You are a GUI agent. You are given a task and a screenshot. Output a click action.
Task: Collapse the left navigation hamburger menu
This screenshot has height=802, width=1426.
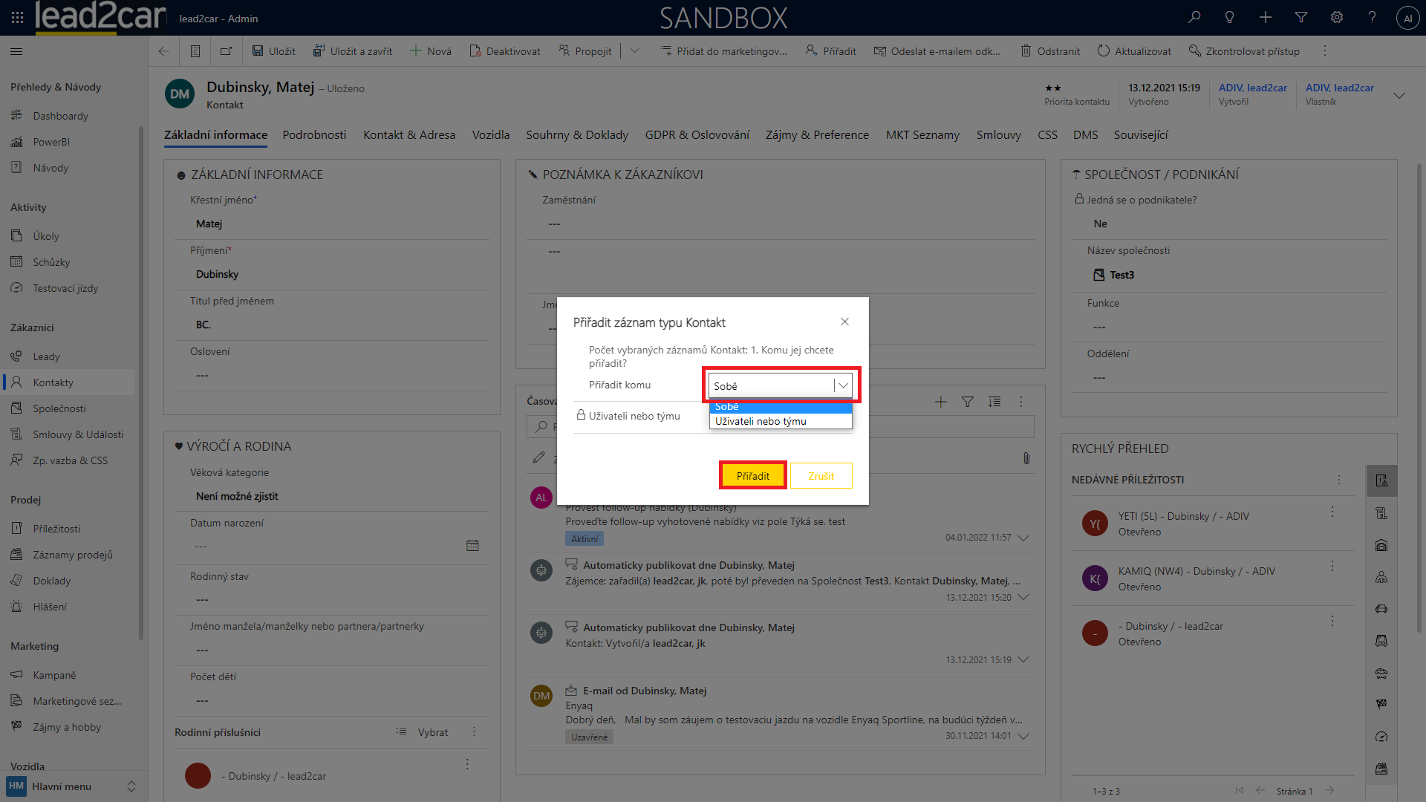pyautogui.click(x=16, y=51)
